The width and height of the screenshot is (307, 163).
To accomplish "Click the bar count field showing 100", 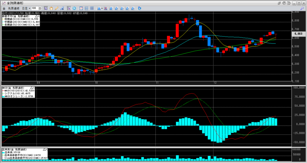I will click(34, 8).
